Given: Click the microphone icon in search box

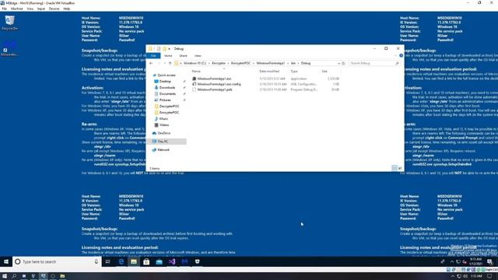Looking at the screenshot, I should click(96, 261).
